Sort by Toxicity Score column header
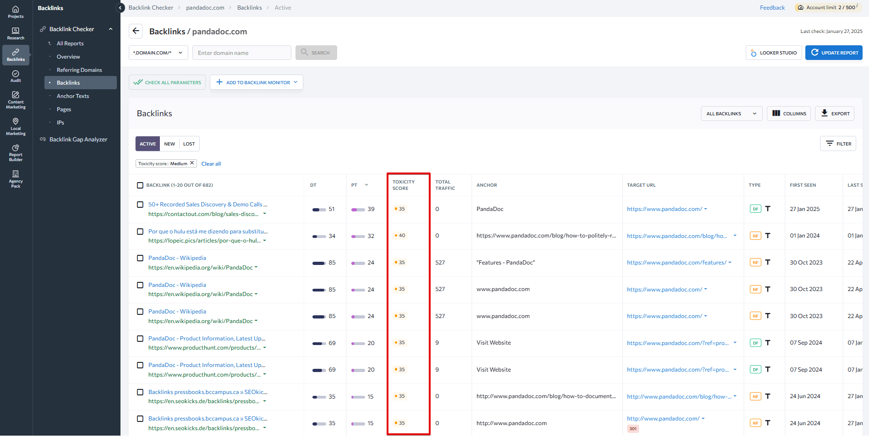This screenshot has height=437, width=869. 404,185
